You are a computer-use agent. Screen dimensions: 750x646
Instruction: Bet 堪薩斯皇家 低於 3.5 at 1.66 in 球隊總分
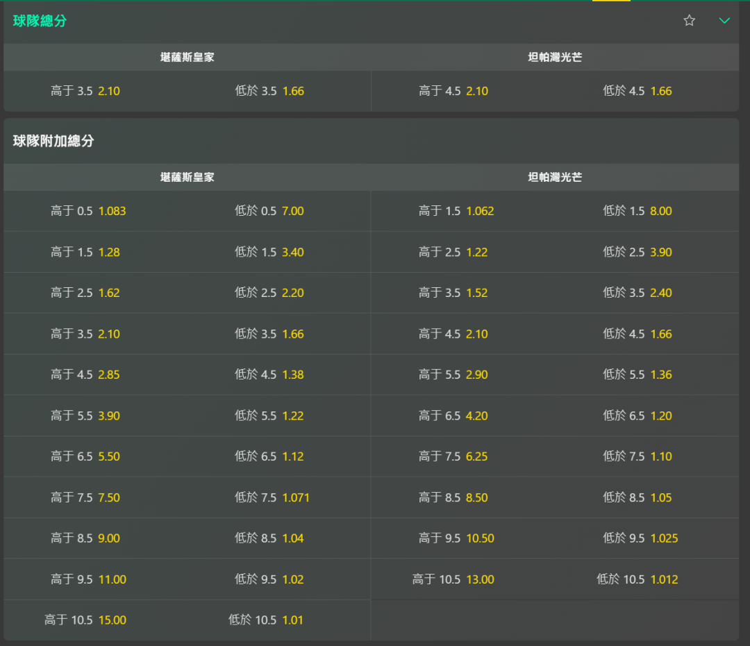[x=269, y=91]
